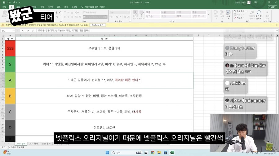Screen dimensions: 279x156
Task: Switch to the 보기 ribbon tab
Action: [x=66, y=7]
